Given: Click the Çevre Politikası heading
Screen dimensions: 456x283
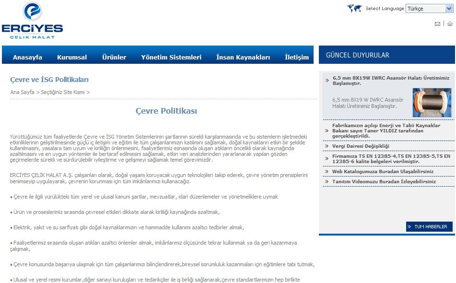Looking at the screenshot, I should (166, 111).
